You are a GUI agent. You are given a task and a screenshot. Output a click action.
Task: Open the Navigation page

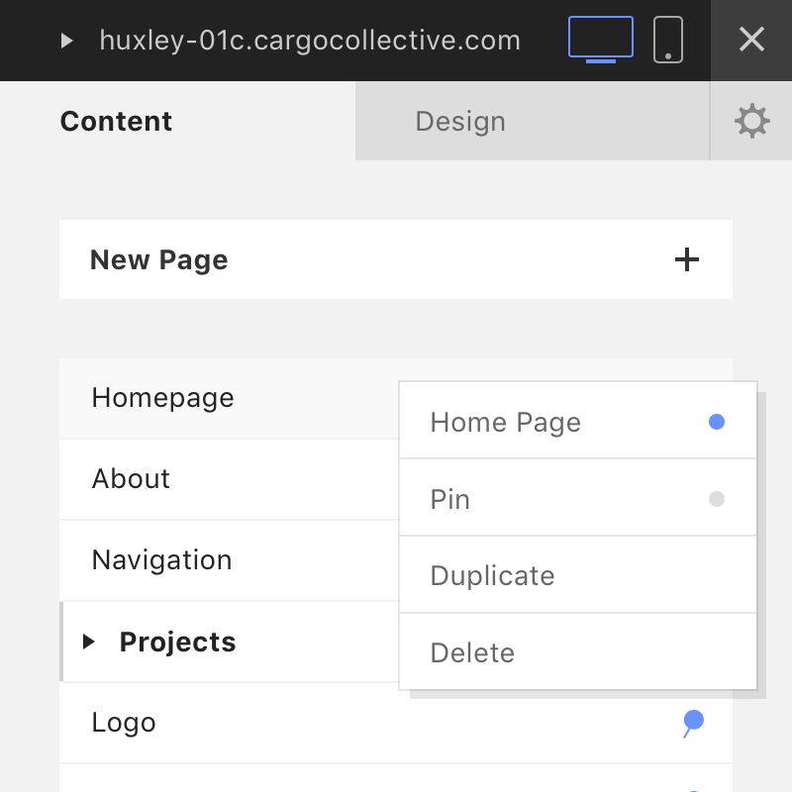(x=161, y=560)
